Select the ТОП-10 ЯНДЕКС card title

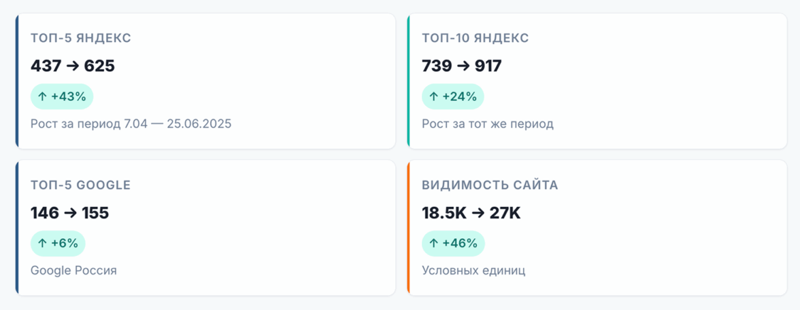pos(475,39)
